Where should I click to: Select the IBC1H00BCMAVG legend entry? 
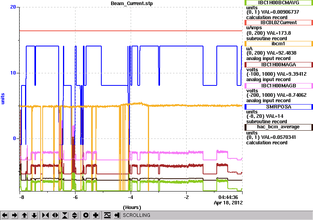coord(279,3)
